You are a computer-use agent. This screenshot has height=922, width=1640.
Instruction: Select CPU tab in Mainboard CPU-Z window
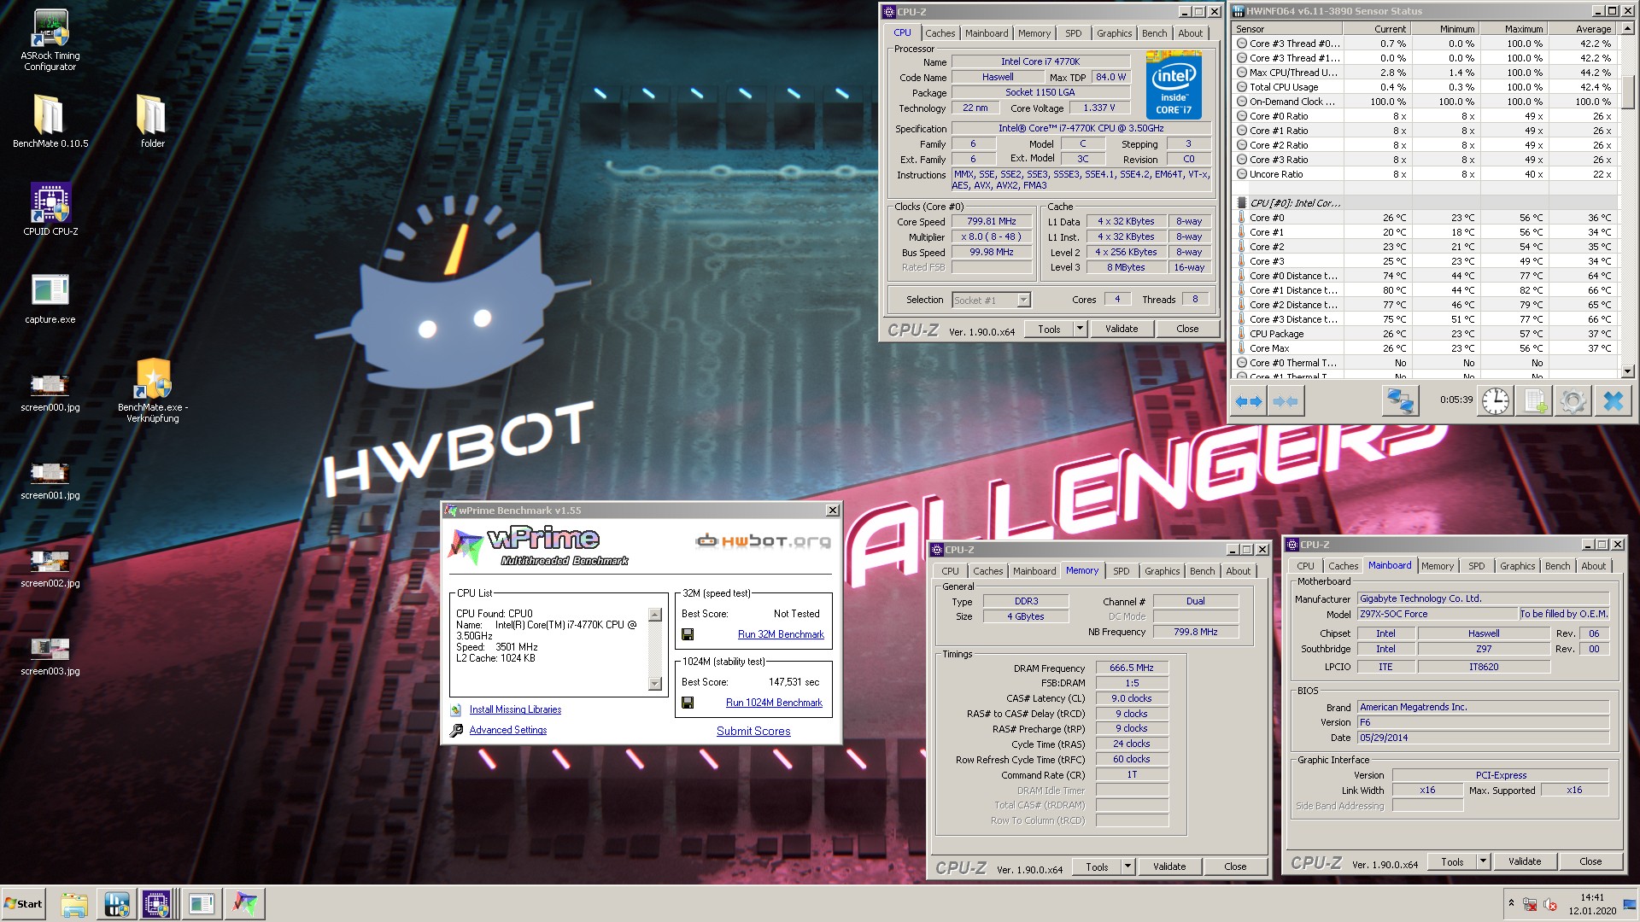[1305, 566]
